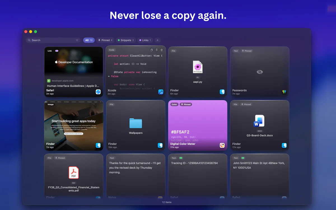Screen dimensions: 336x210
Task: Click the Digital Color Meter app icon
Action: (x=222, y=145)
